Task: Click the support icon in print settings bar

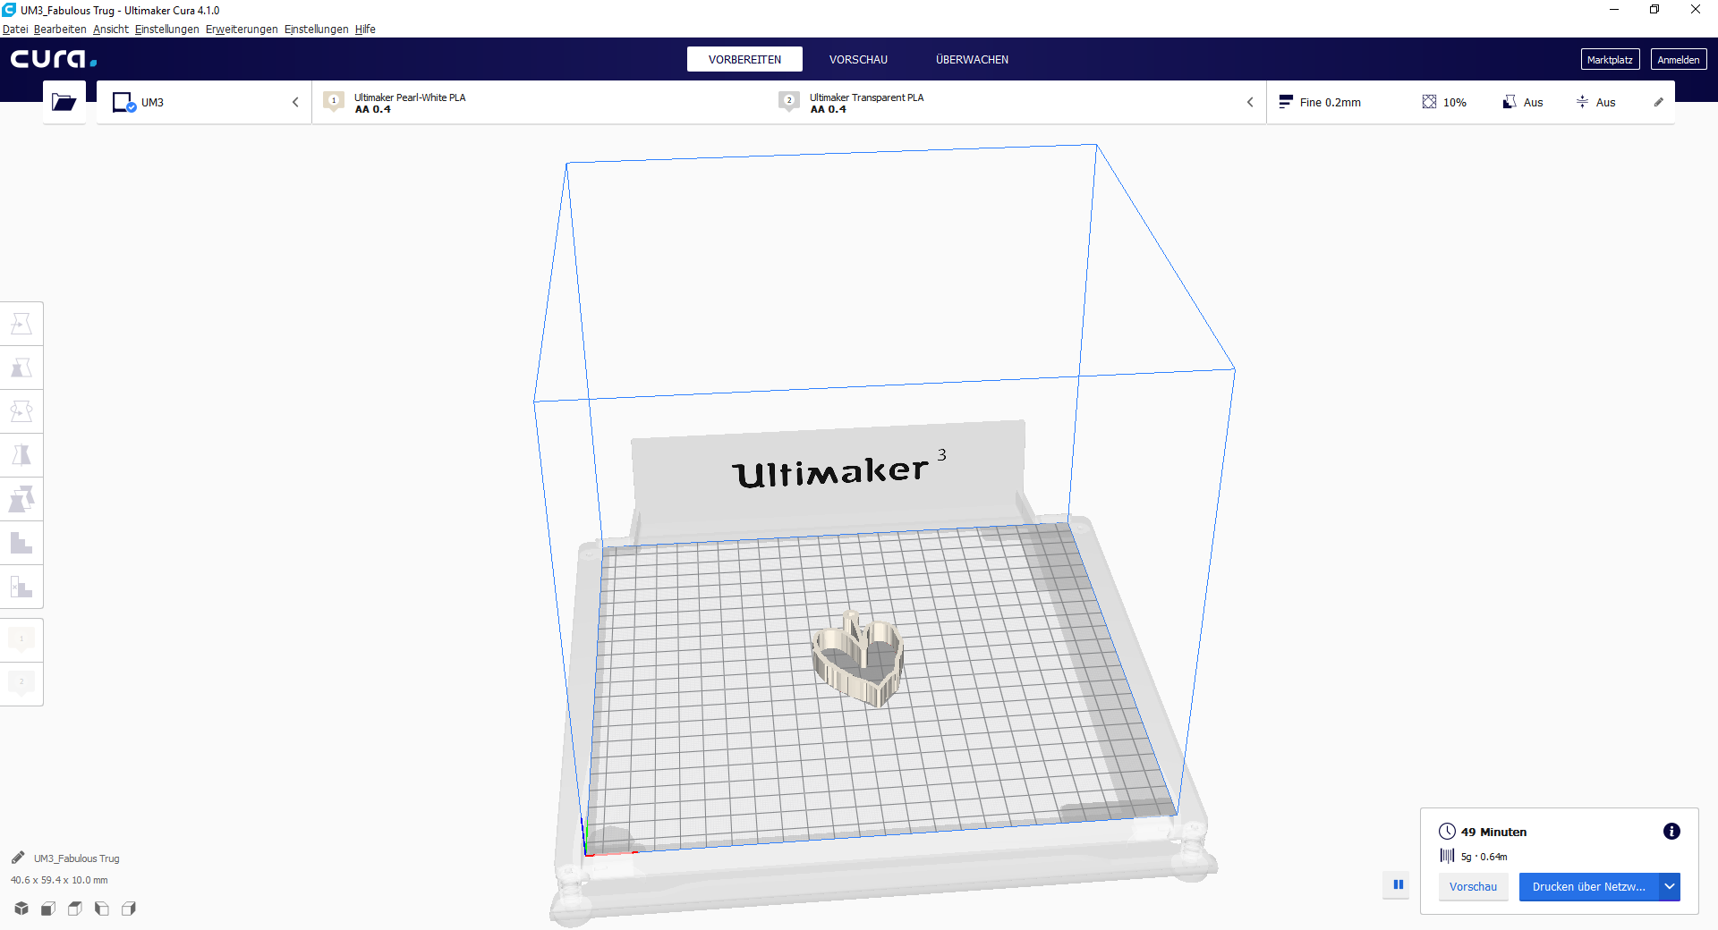Action: [1510, 102]
